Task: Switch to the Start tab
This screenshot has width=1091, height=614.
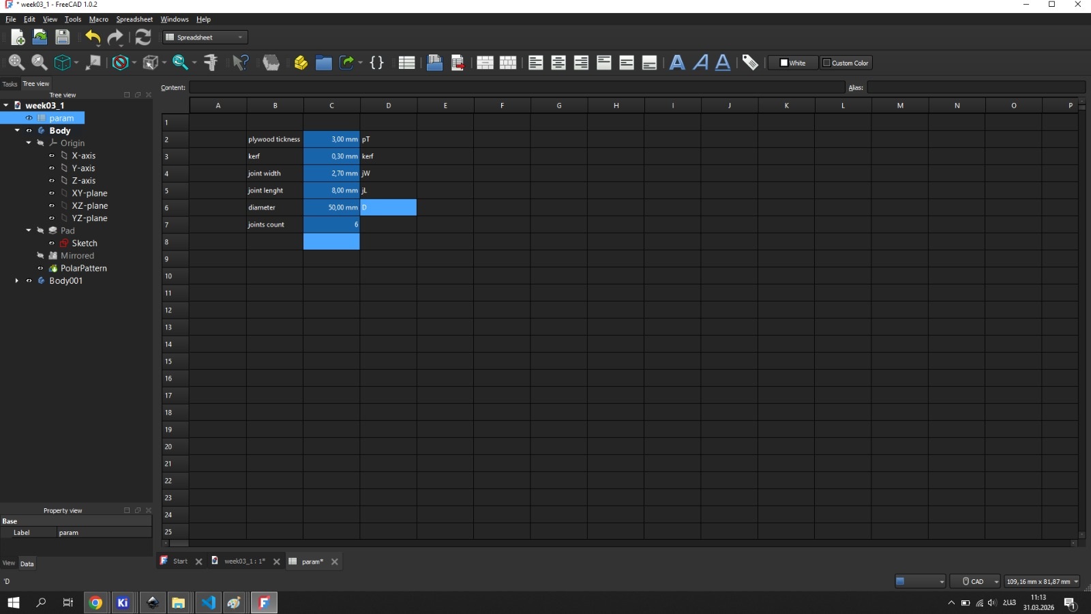Action: tap(179, 561)
